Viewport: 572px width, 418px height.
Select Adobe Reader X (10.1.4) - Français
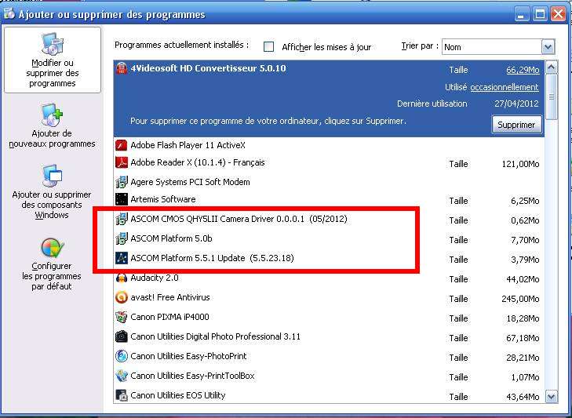(329, 162)
